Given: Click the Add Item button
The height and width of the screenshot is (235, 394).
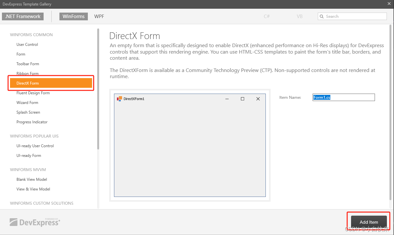Looking at the screenshot, I should point(368,222).
